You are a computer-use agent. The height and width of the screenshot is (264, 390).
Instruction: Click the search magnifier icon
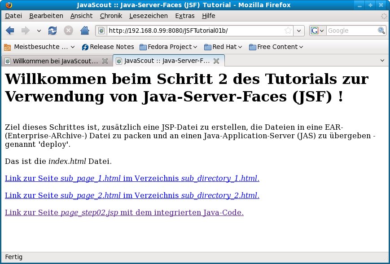point(381,31)
